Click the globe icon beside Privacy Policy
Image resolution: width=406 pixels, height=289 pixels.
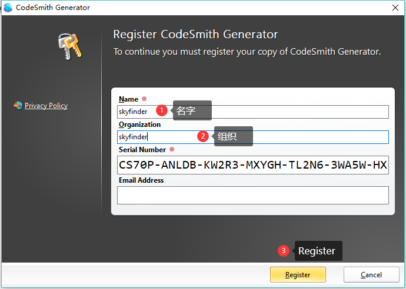[18, 106]
